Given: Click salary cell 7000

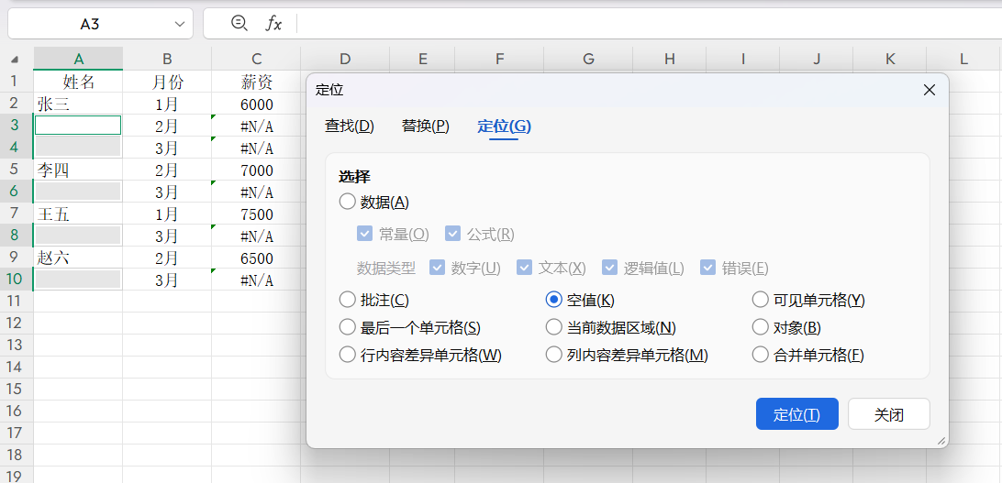Looking at the screenshot, I should tap(256, 170).
